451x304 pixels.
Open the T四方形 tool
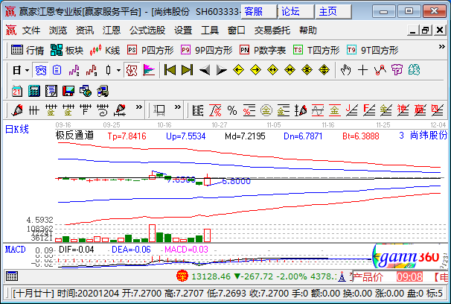[x=316, y=50]
